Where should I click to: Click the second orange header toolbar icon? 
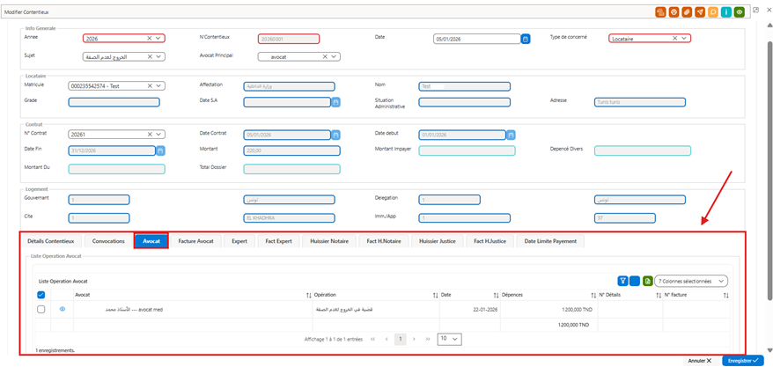point(674,11)
